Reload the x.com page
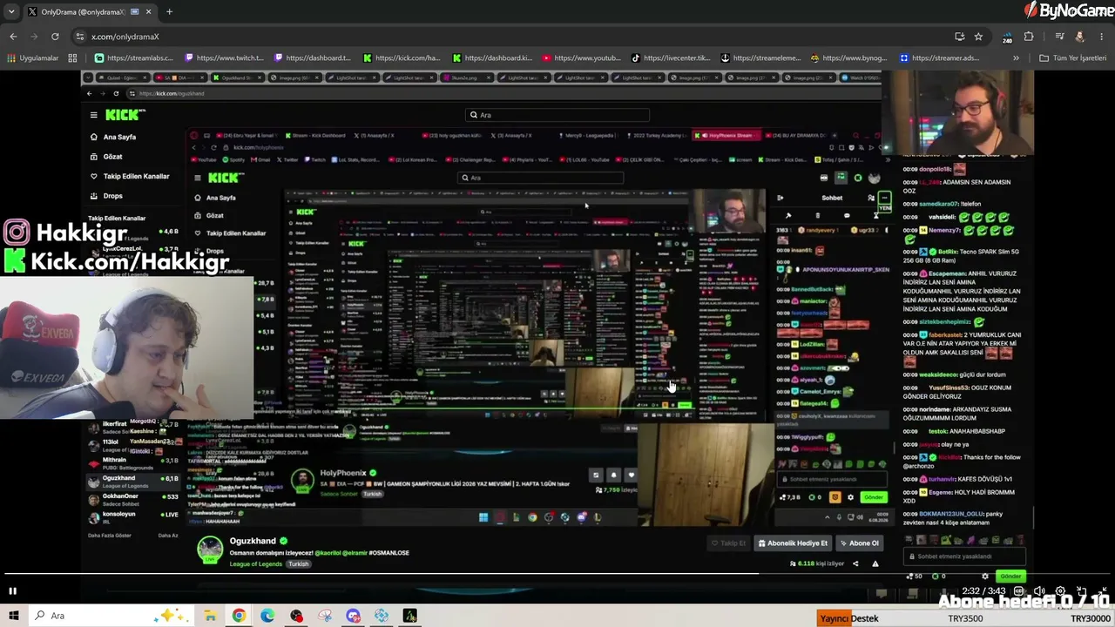Viewport: 1115px width, 627px height. click(55, 37)
